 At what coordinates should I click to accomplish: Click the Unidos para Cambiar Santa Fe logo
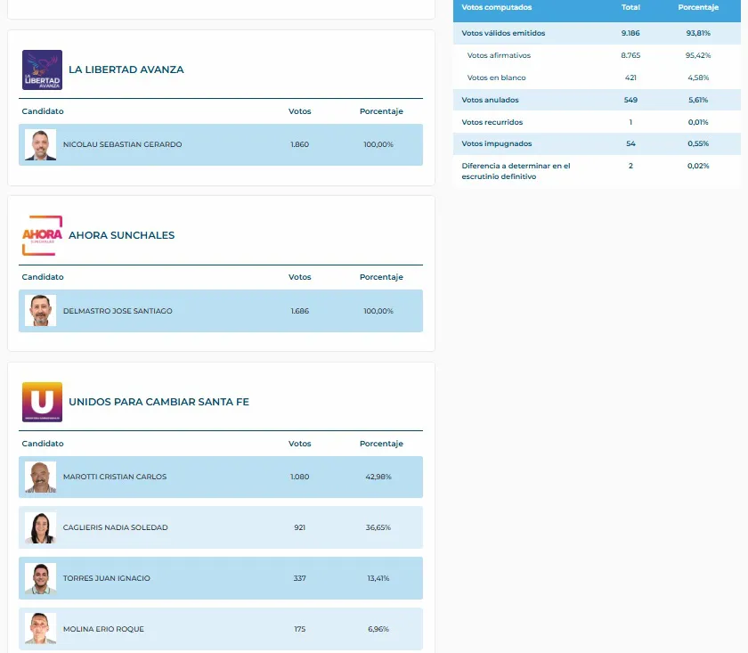[x=42, y=402]
